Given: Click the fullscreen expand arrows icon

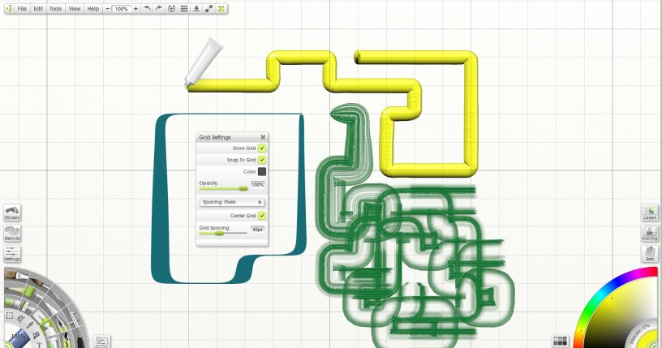Looking at the screenshot, I should (x=209, y=8).
